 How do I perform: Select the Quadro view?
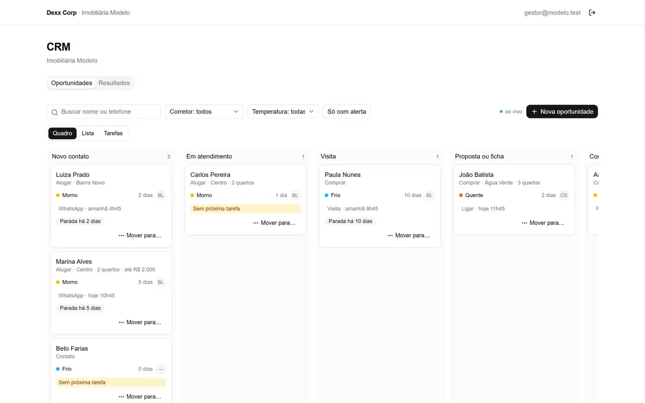pyautogui.click(x=62, y=133)
